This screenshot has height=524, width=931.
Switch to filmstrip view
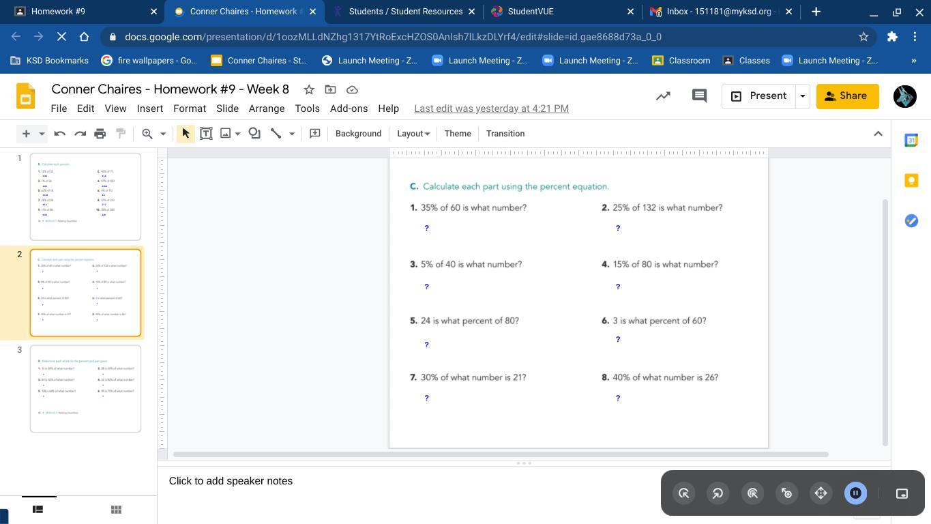pos(38,509)
